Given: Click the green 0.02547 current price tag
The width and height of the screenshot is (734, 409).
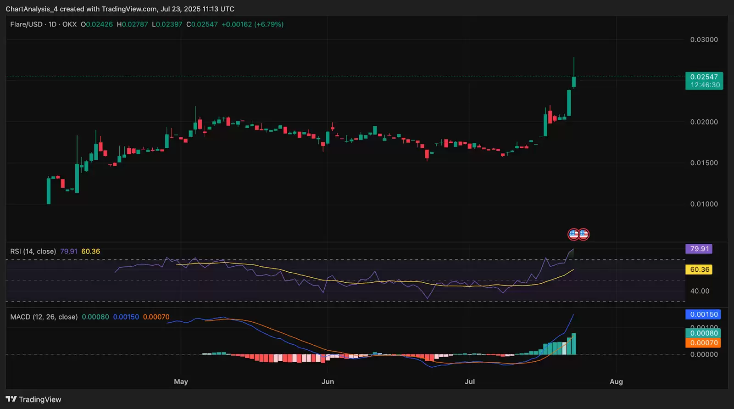Looking at the screenshot, I should [704, 81].
